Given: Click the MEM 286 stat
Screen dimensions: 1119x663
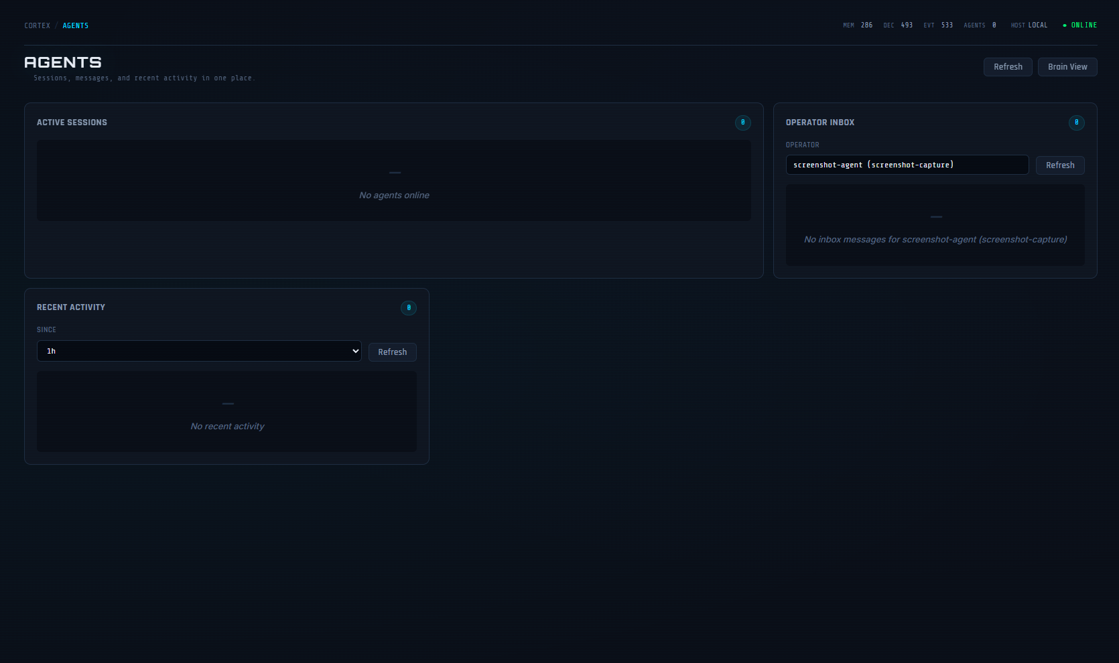Looking at the screenshot, I should point(858,25).
